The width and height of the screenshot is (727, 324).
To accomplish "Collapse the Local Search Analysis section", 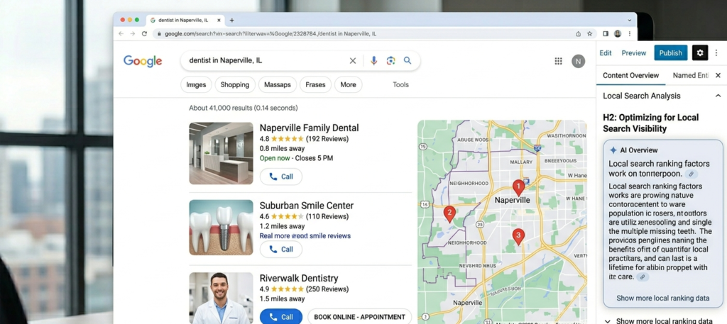I will [718, 96].
